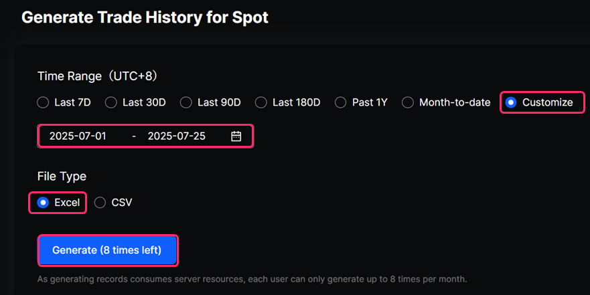Screen dimensions: 590x295
Task: Click the start date 2025-07-01 field
Action: pyautogui.click(x=78, y=136)
